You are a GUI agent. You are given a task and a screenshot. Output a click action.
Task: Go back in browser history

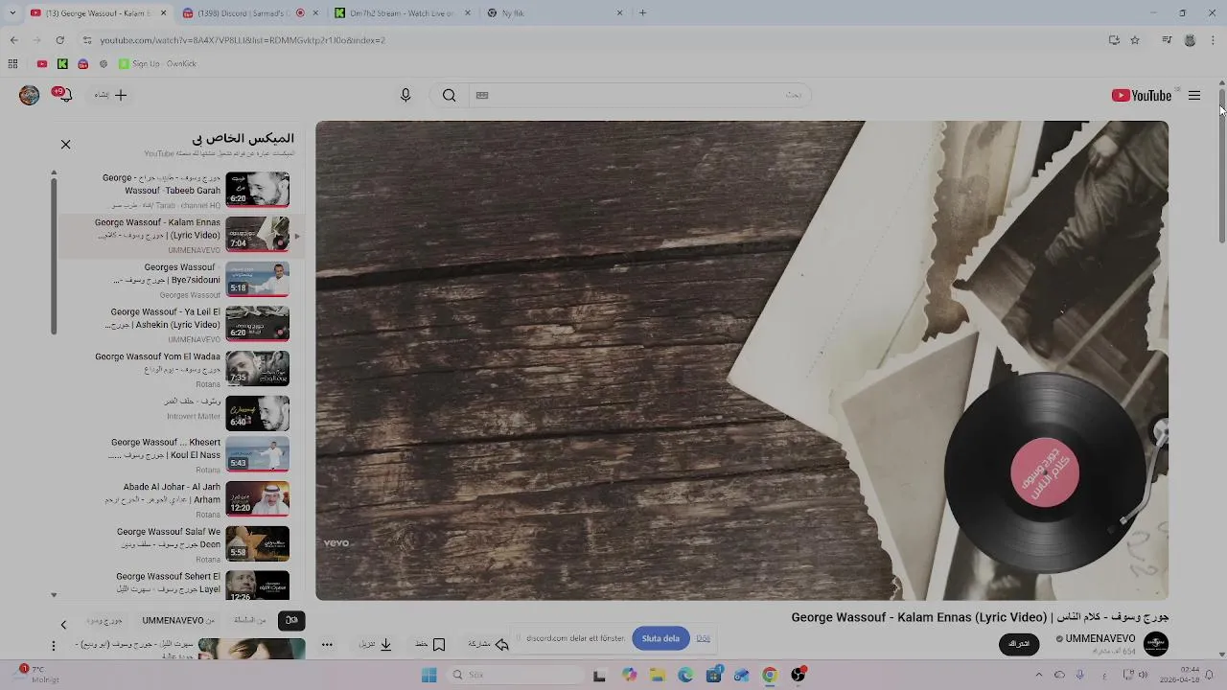coord(13,40)
